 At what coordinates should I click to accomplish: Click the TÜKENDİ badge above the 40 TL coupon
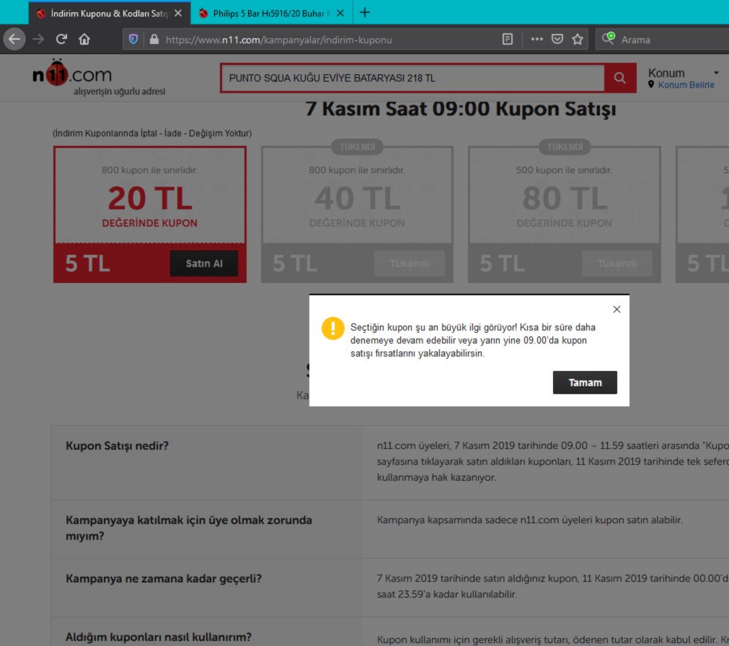point(357,147)
